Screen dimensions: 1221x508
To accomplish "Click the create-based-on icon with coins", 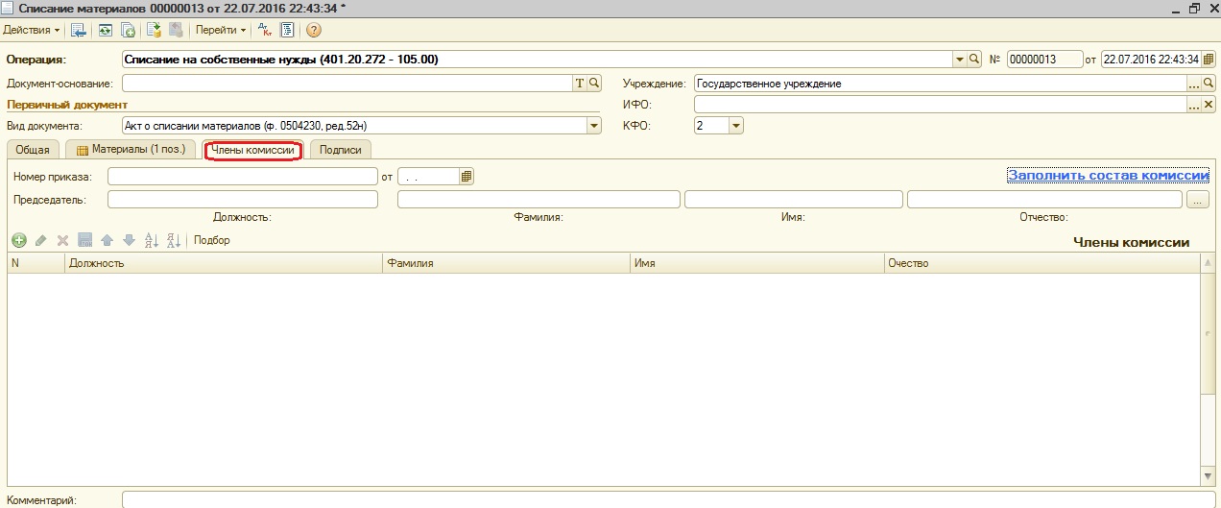I will pos(154,30).
